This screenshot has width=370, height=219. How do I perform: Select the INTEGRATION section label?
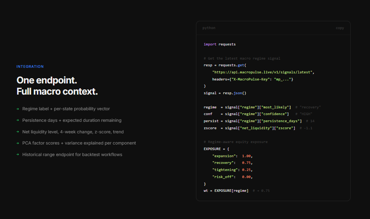tap(30, 67)
